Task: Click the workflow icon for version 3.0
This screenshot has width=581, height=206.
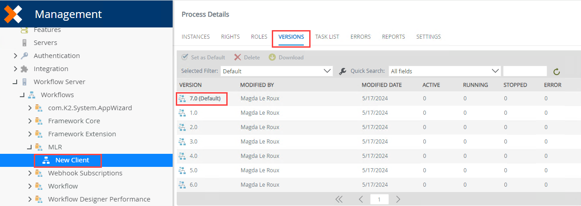Action: point(182,142)
